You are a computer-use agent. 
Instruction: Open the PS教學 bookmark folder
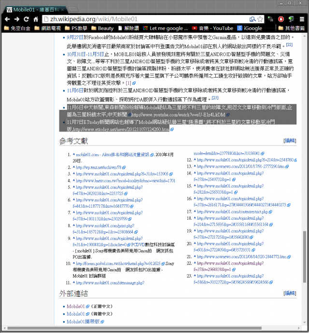point(76,28)
